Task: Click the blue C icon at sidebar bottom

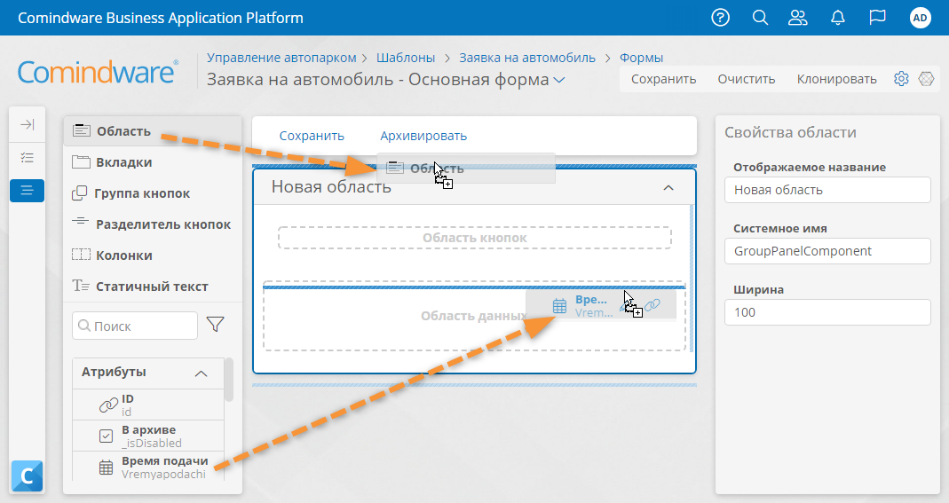Action: [x=28, y=476]
